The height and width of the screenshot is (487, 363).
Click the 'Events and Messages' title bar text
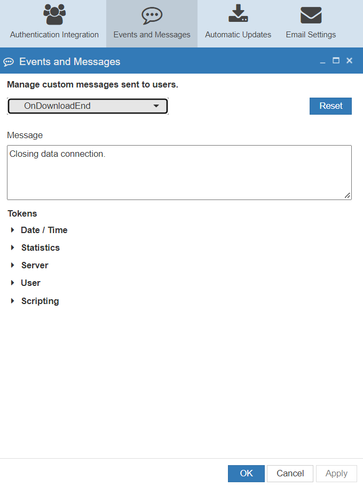(x=69, y=62)
